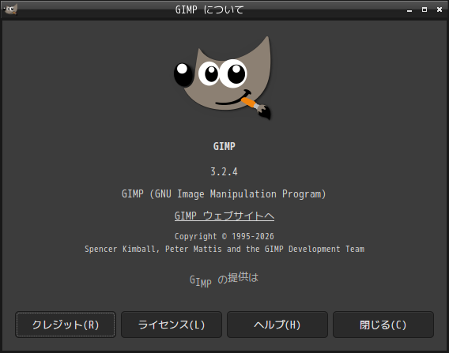Click the Copyright © 1995-2026 line
This screenshot has height=353, width=449.
224,236
